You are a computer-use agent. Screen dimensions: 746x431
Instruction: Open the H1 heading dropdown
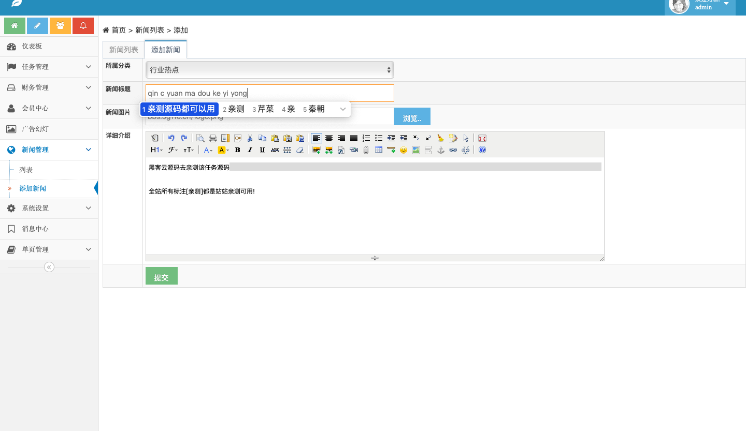point(156,150)
